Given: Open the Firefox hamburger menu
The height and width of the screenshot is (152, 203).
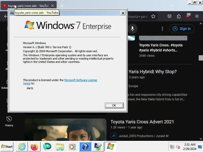Looking at the screenshot, I should tap(197, 16).
